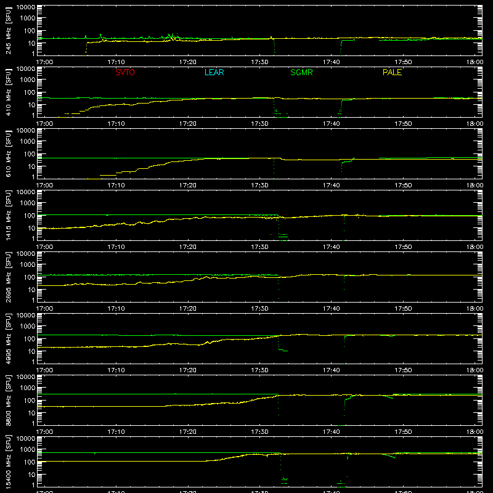Click the red SVTO station label

125,72
